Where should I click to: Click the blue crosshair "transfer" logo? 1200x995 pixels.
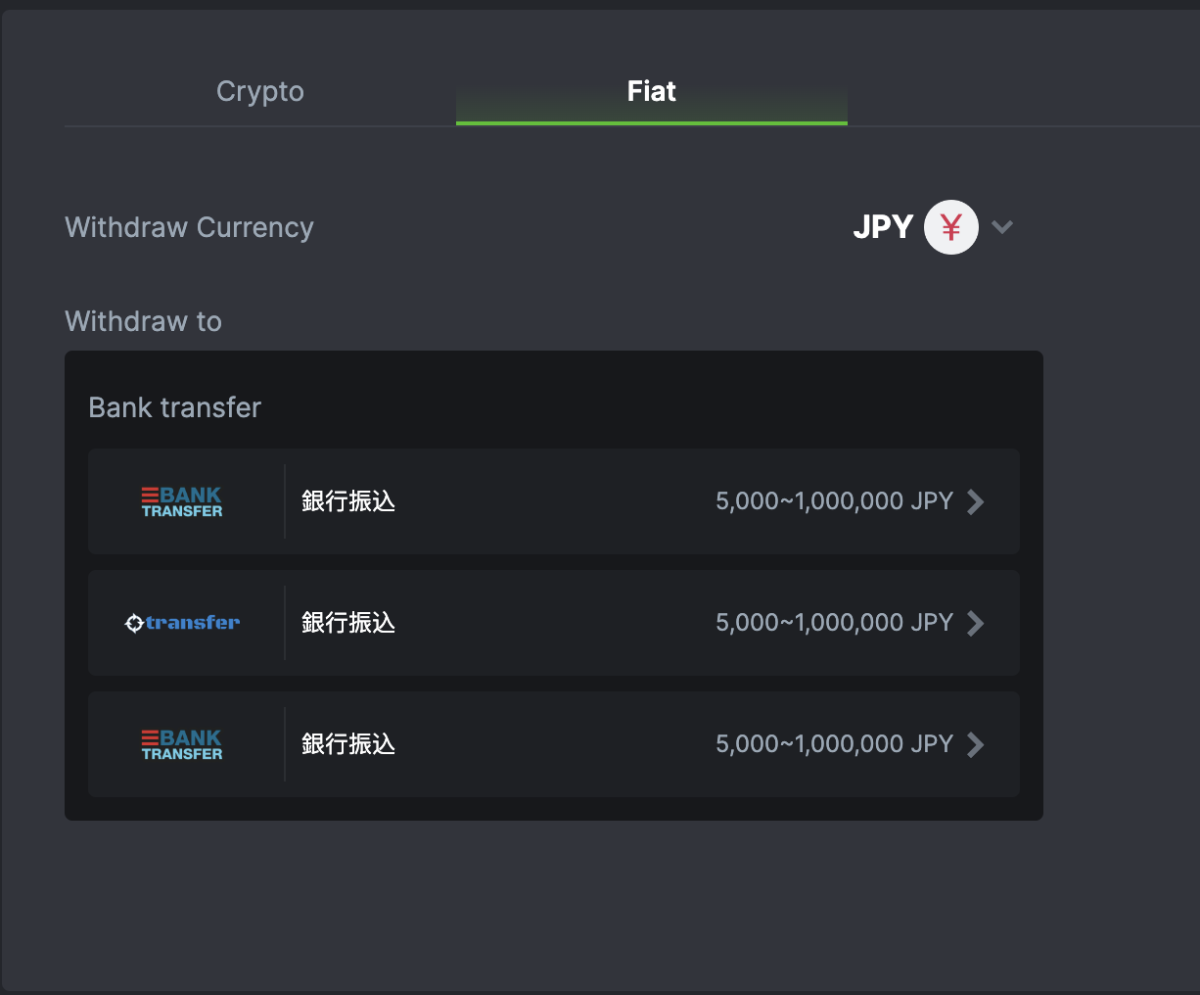[182, 623]
